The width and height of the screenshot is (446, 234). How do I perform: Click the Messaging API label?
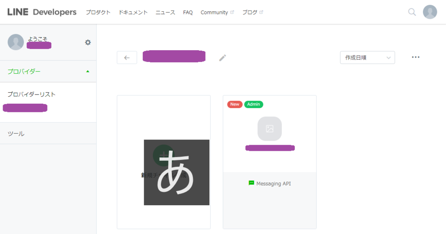coord(274,183)
